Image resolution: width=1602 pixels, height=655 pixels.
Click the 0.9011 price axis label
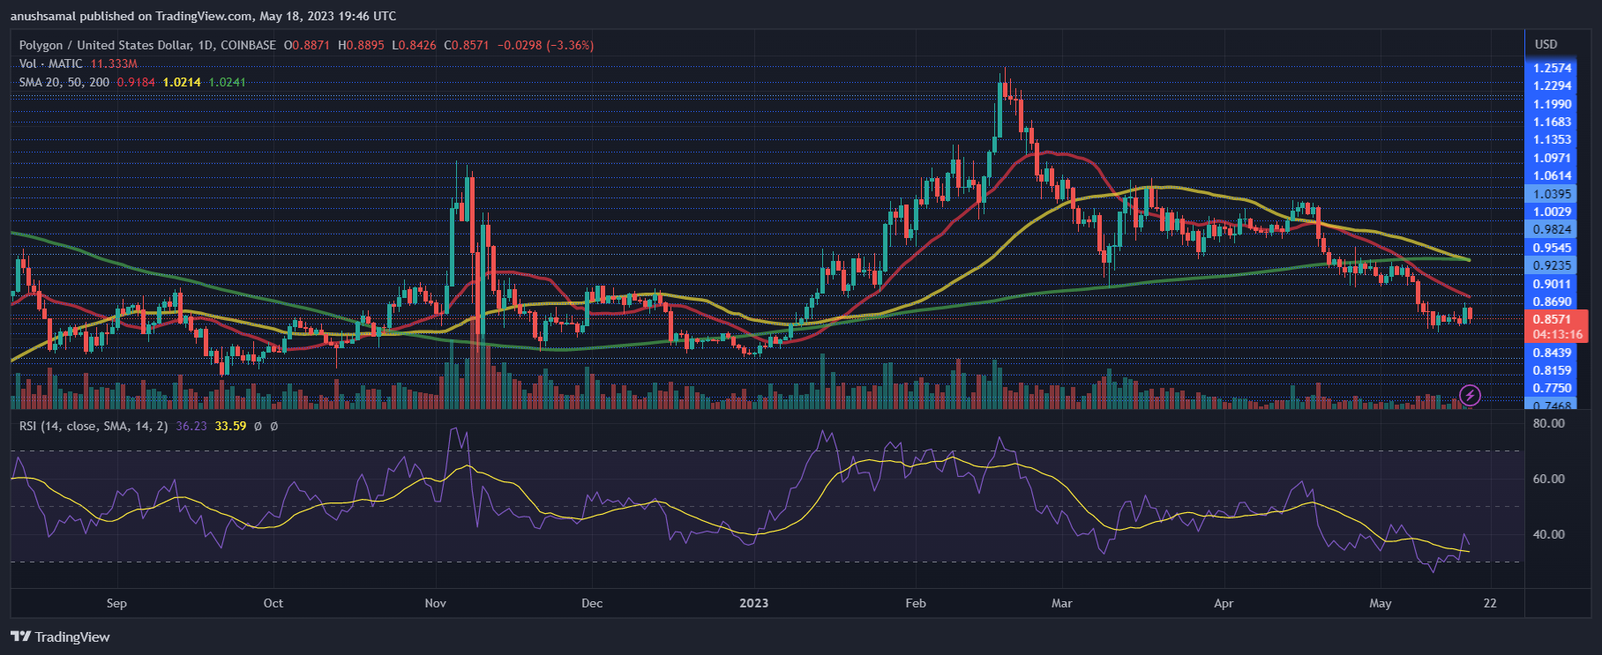click(x=1552, y=284)
